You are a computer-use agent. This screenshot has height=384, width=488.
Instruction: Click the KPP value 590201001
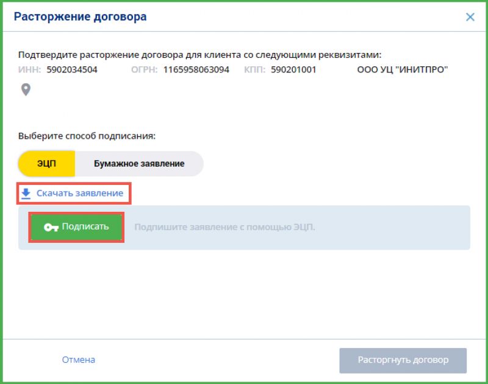click(293, 69)
